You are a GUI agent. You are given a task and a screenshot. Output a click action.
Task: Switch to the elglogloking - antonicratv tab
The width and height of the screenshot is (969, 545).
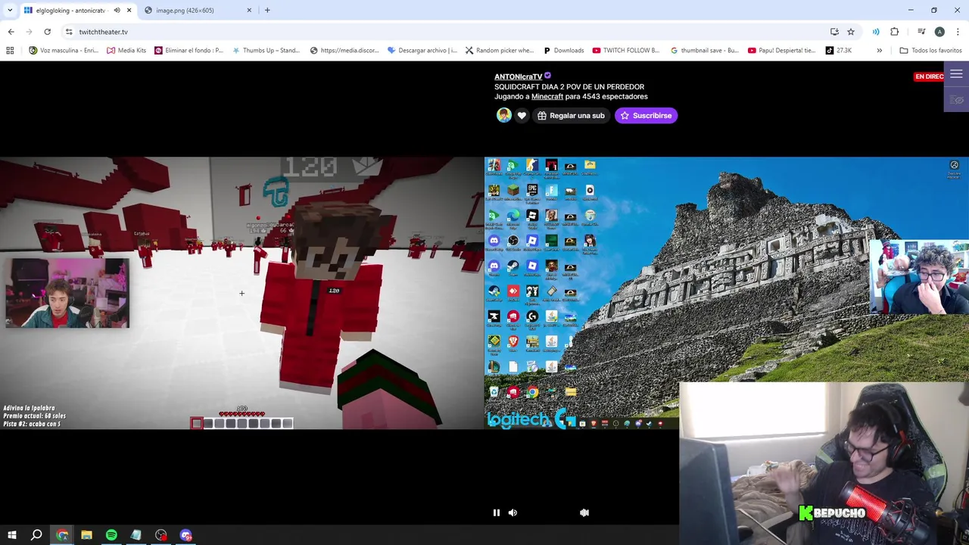coord(70,11)
